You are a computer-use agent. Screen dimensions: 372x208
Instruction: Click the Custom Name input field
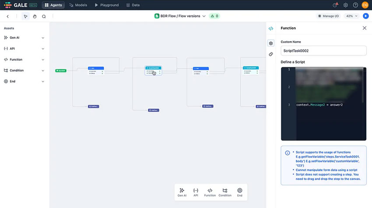point(323,51)
